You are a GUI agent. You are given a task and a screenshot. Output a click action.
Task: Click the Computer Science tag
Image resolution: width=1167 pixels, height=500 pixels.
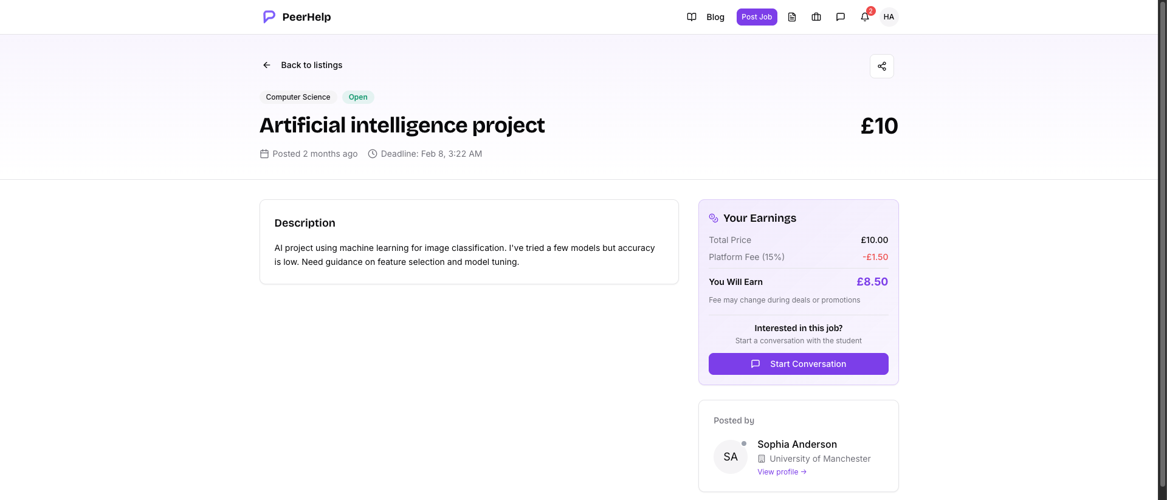[298, 97]
